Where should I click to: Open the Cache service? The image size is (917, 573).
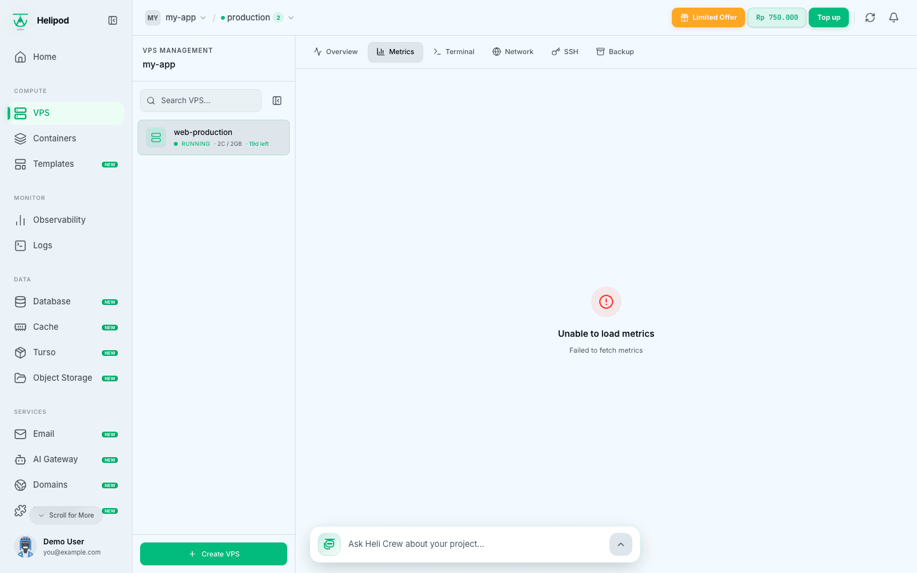[x=66, y=327]
